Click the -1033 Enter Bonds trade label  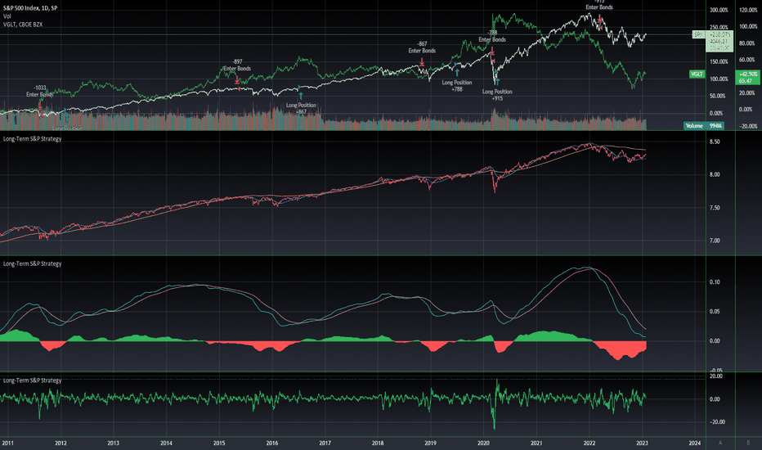pyautogui.click(x=40, y=91)
